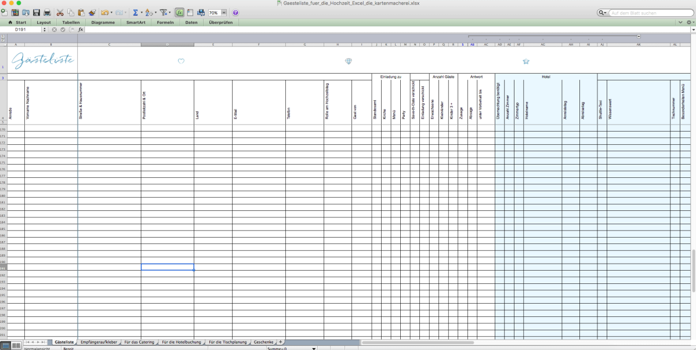Open the Geschenke sheet tab

(x=263, y=342)
